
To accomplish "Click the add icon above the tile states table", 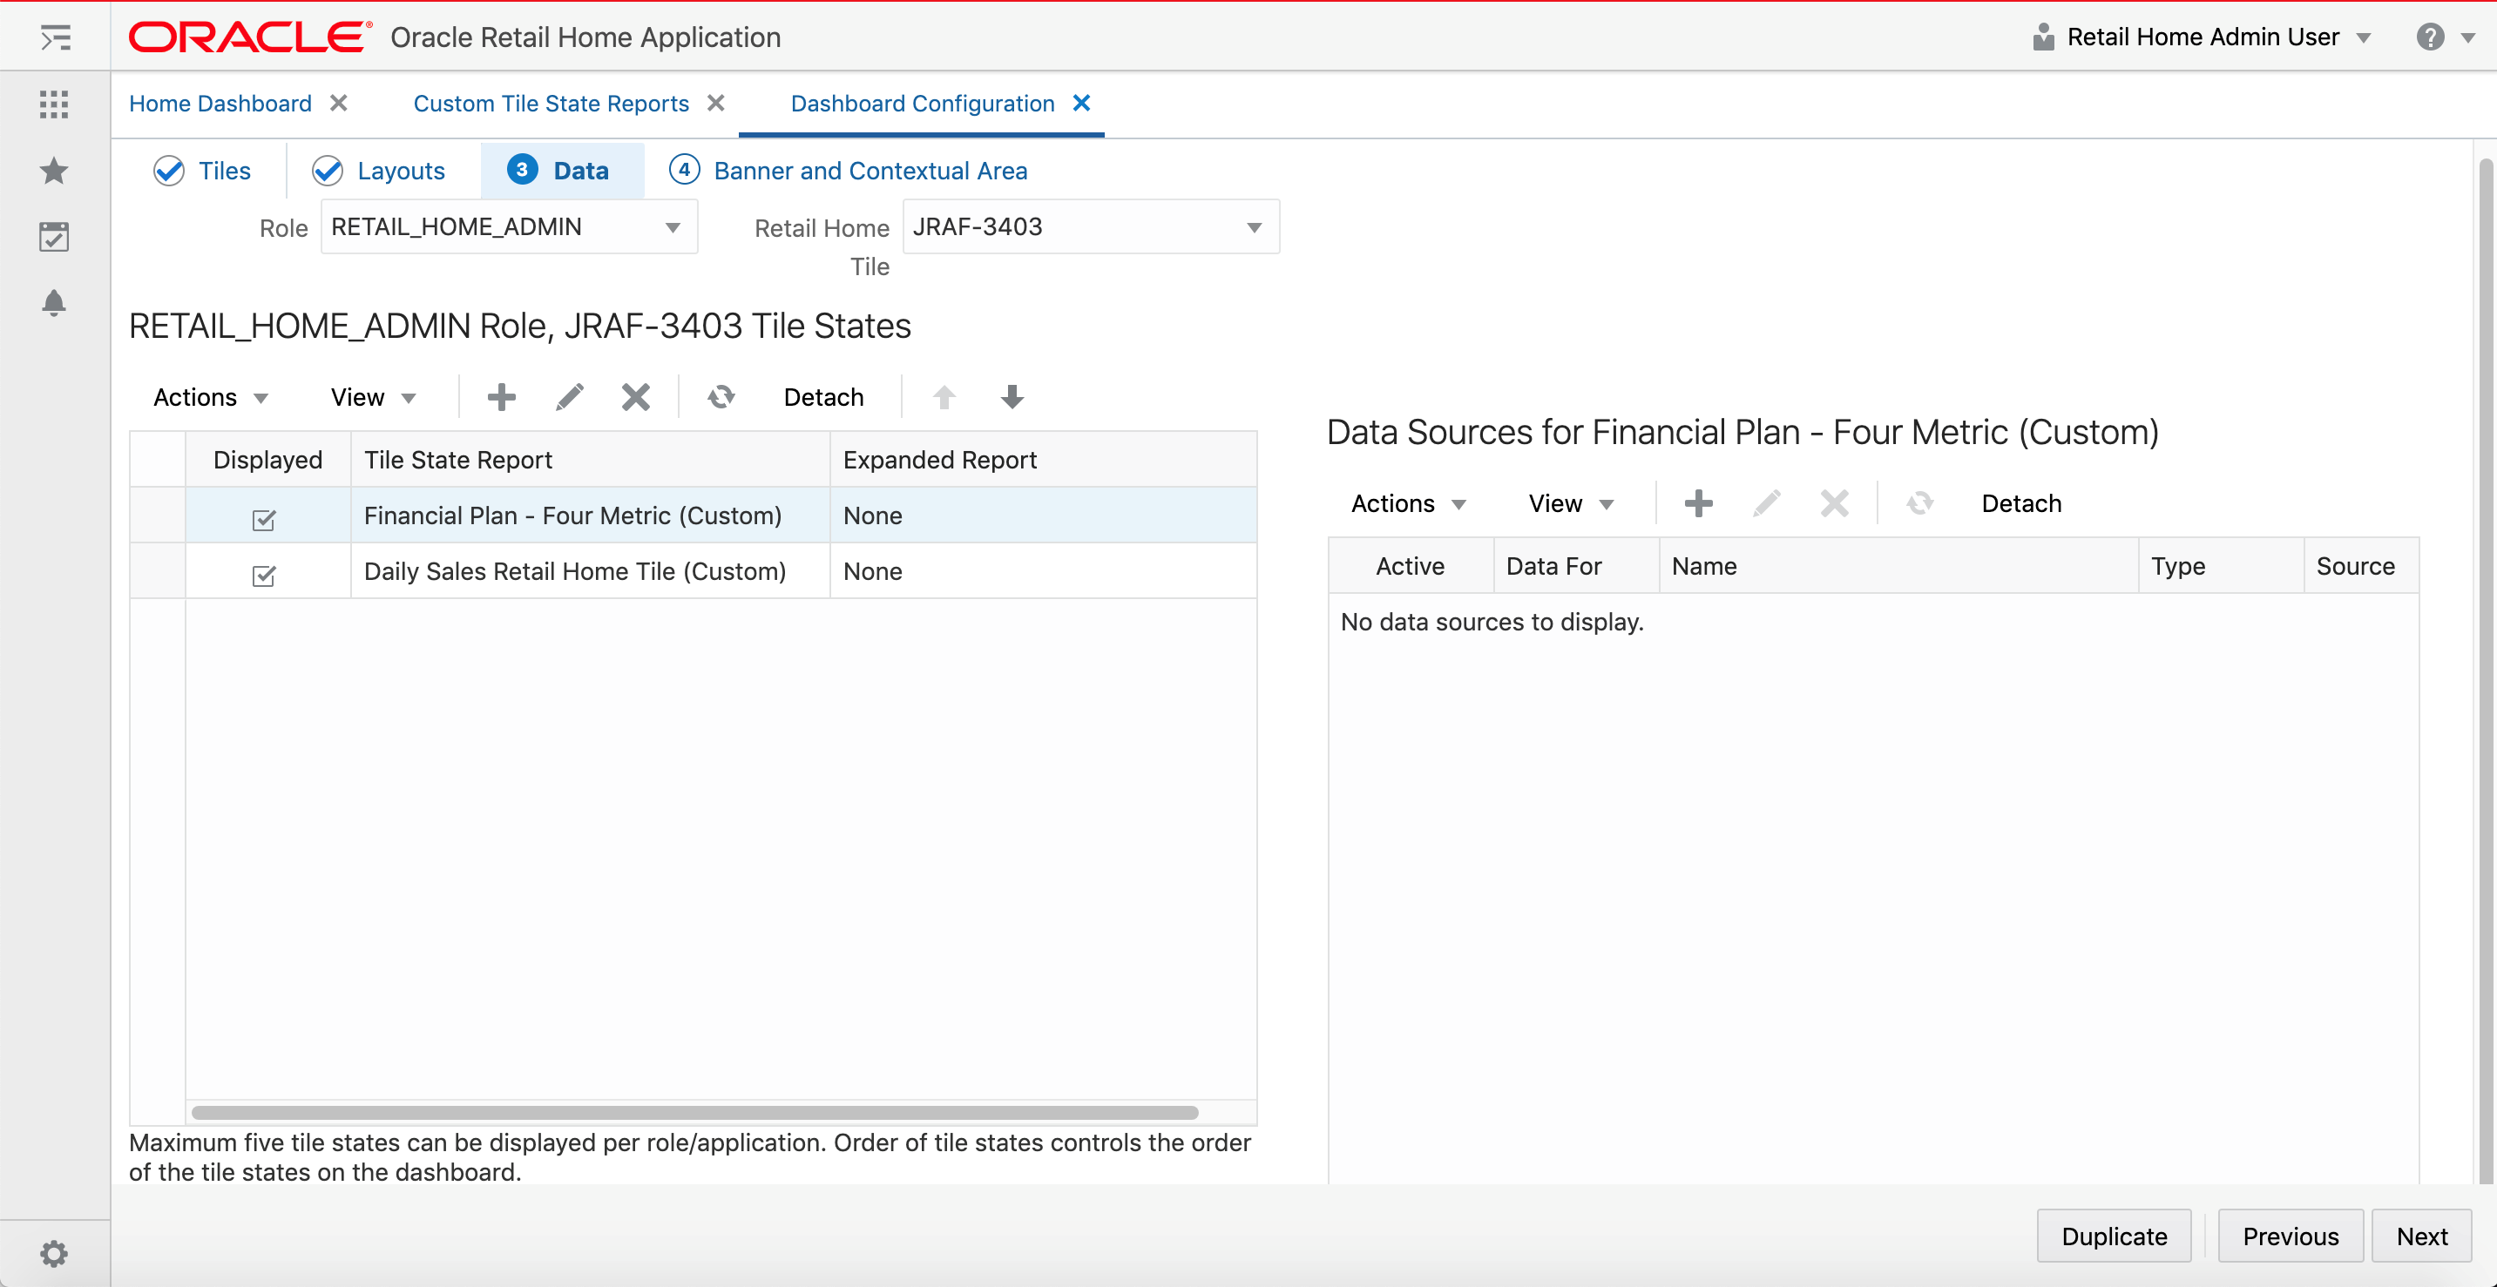I will pos(501,397).
